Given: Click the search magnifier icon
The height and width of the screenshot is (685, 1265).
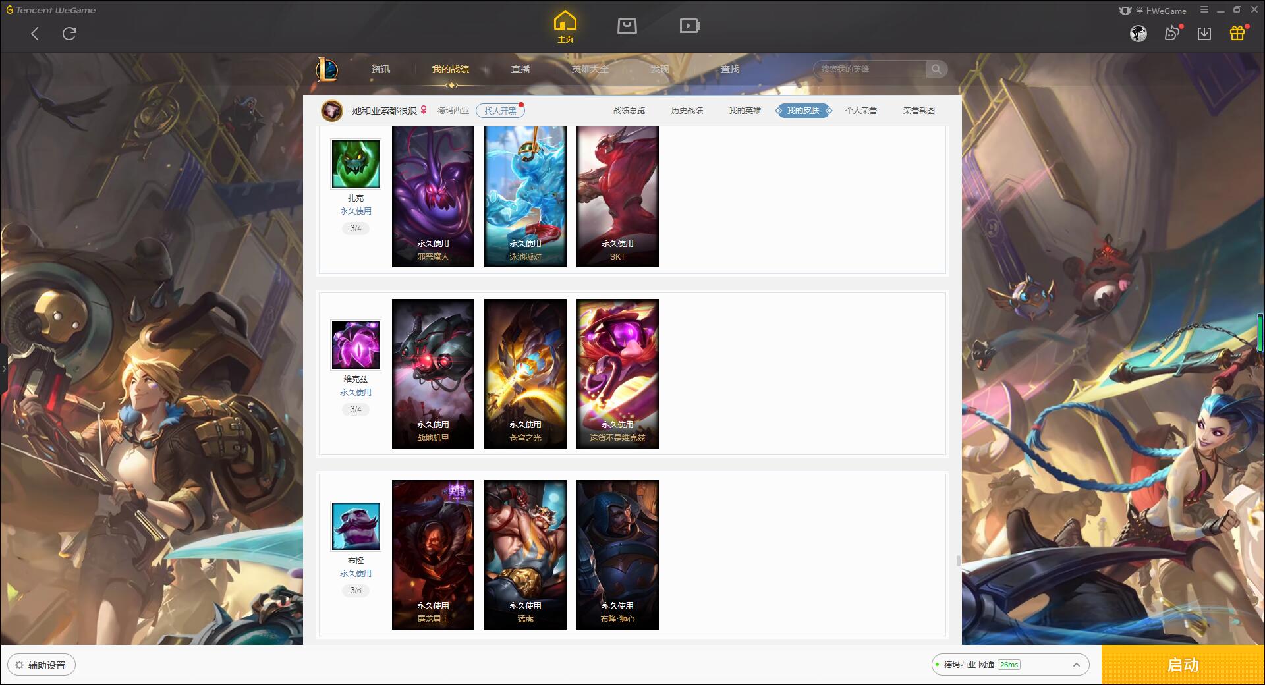Looking at the screenshot, I should (936, 69).
